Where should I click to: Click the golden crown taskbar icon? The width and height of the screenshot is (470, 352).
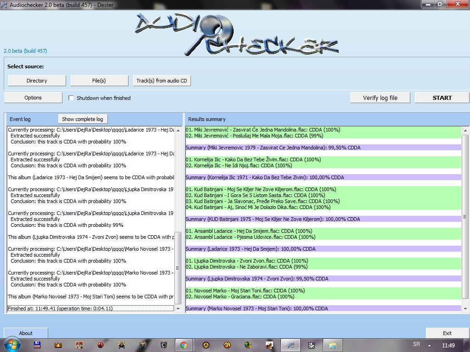click(58, 345)
